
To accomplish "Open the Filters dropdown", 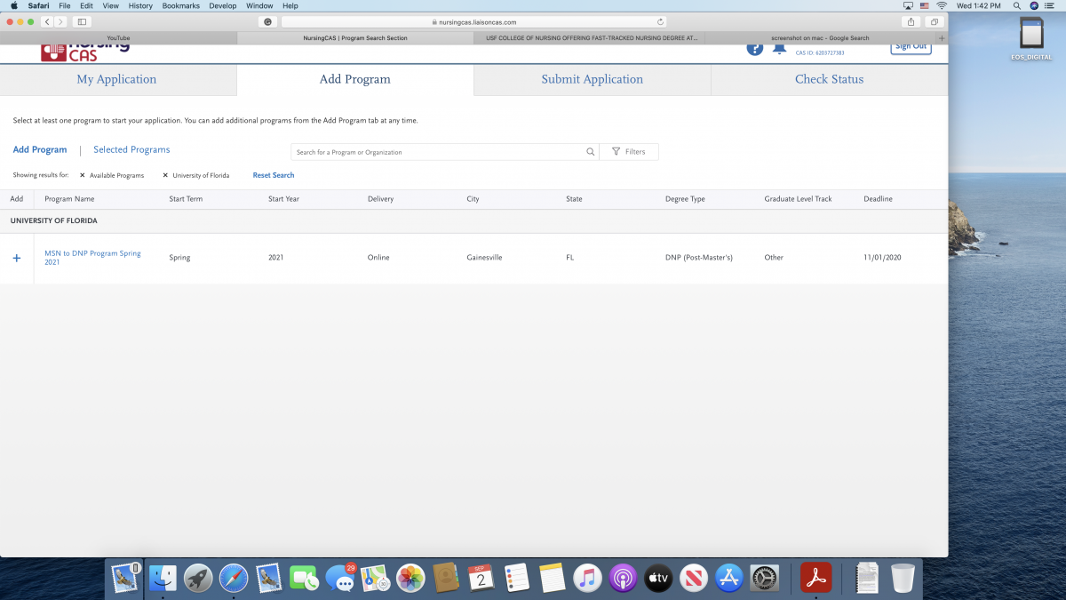I will click(629, 152).
